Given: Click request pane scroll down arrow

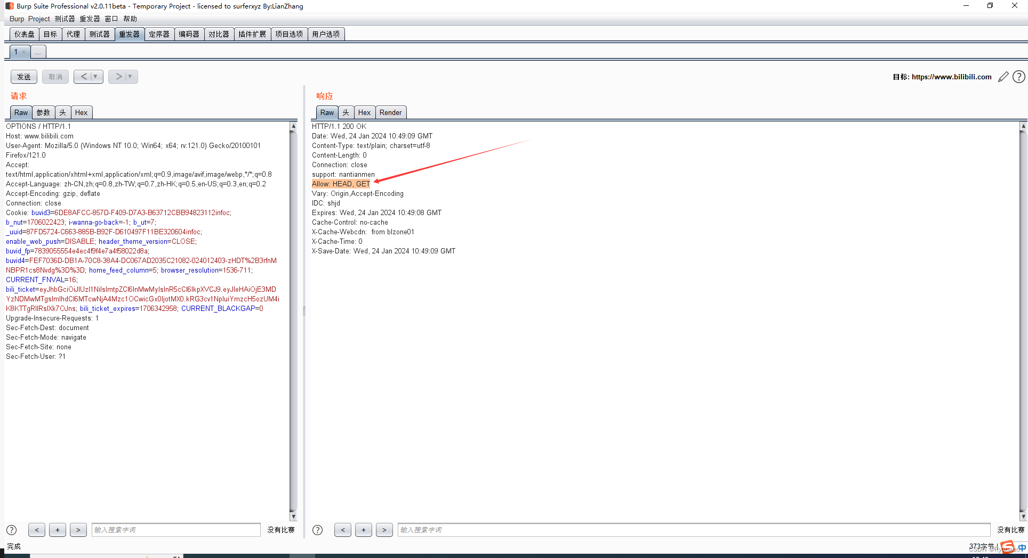Looking at the screenshot, I should (x=293, y=516).
